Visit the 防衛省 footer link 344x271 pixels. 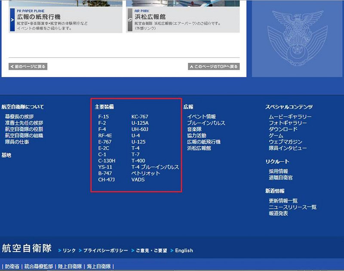click(x=12, y=266)
